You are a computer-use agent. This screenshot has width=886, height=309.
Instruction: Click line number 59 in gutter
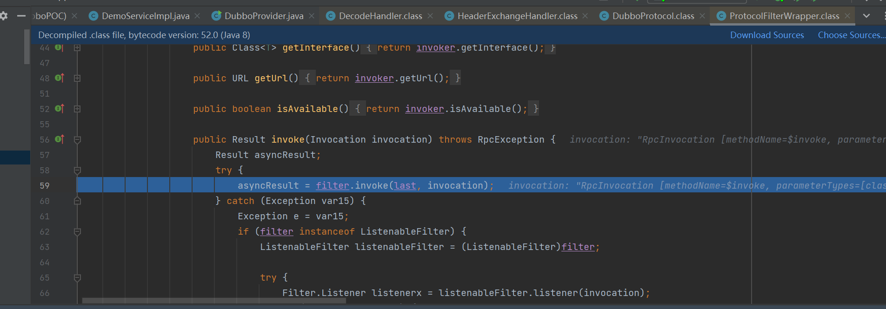45,185
